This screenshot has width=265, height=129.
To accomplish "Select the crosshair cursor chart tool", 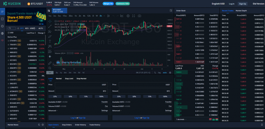I will 50,21.
